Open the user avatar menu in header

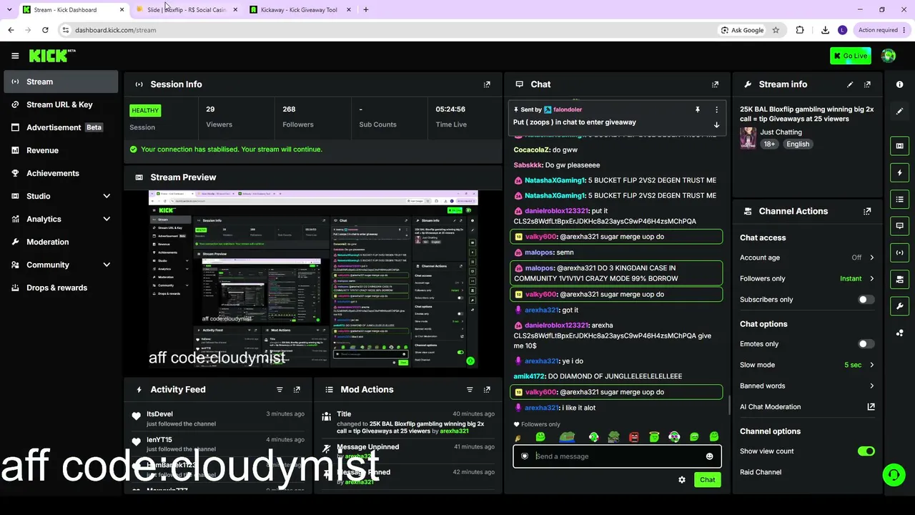pos(889,56)
